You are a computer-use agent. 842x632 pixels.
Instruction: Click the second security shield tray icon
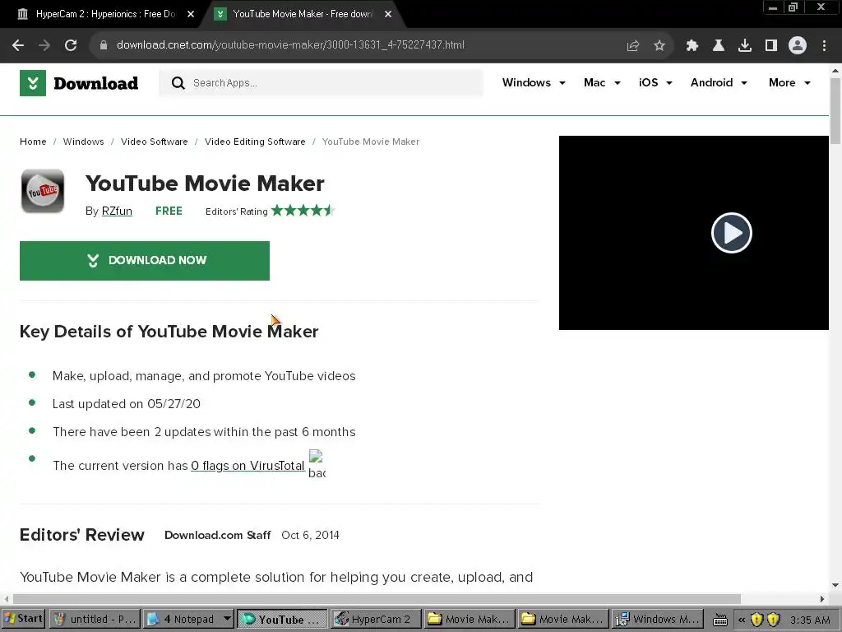(773, 620)
